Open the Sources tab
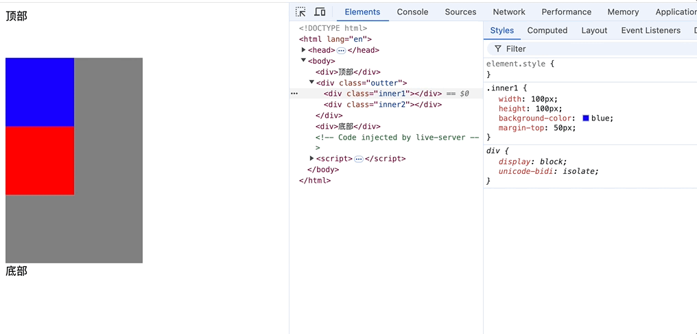This screenshot has height=334, width=697. 460,12
